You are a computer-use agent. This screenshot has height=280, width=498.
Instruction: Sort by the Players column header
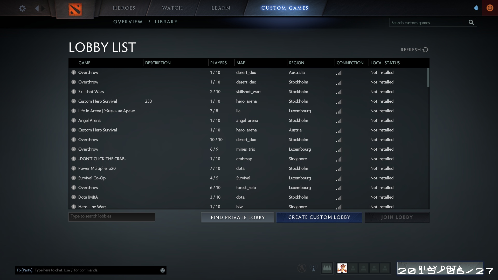point(218,63)
